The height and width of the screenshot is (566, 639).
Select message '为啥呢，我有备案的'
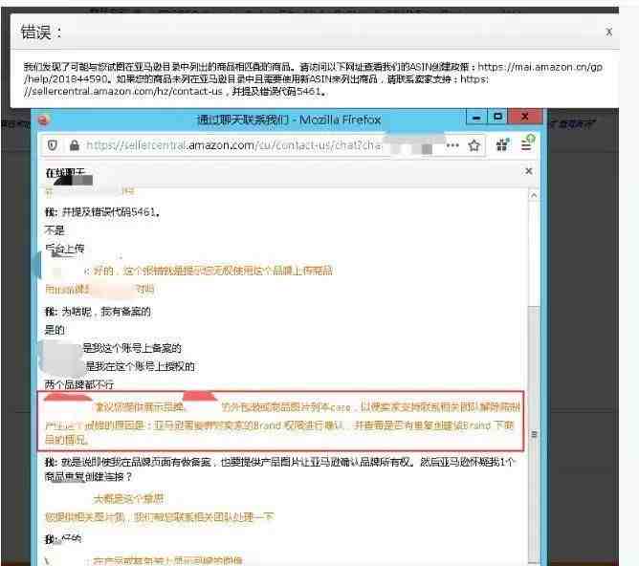pyautogui.click(x=106, y=312)
